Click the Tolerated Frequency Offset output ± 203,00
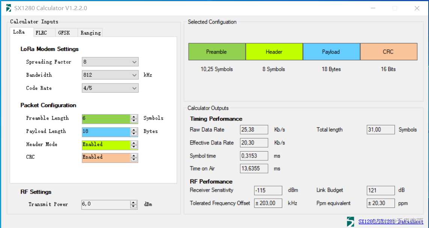429x228 pixels. (x=268, y=203)
